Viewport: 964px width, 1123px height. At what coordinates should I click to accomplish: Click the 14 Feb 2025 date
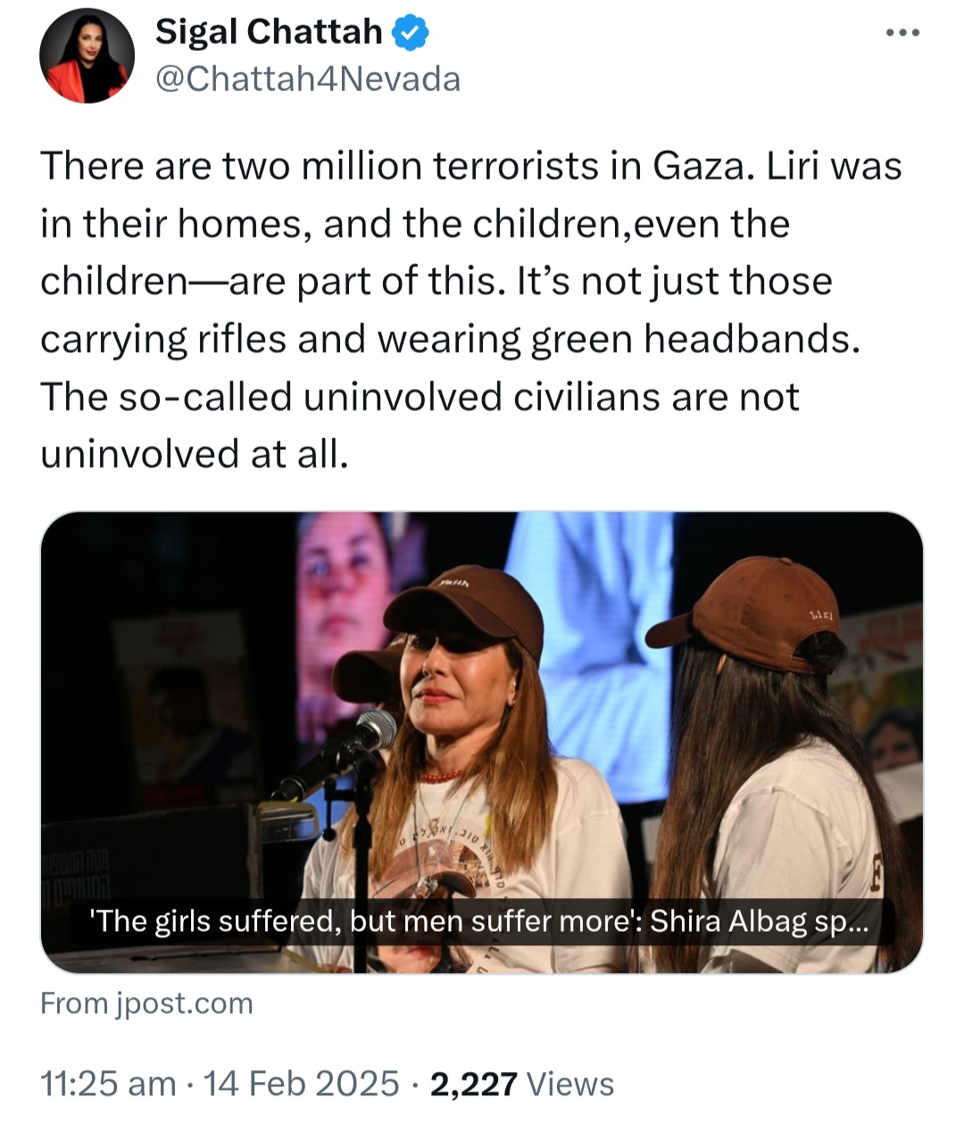(302, 1084)
